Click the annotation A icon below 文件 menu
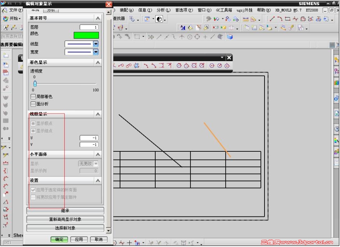 coord(6,28)
